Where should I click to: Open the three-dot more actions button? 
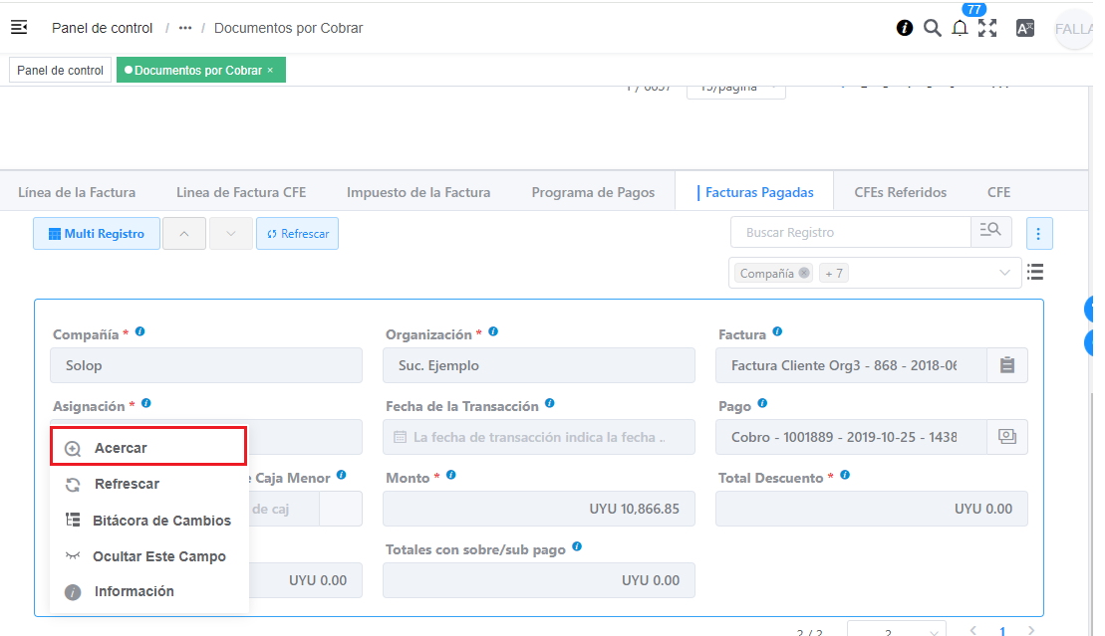pos(1038,234)
